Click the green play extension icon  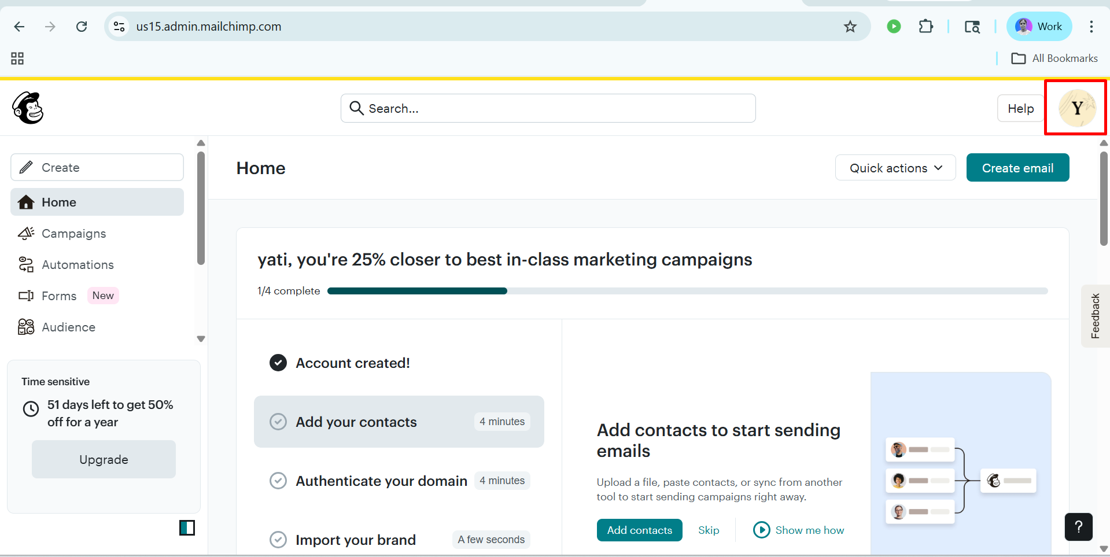(x=894, y=27)
